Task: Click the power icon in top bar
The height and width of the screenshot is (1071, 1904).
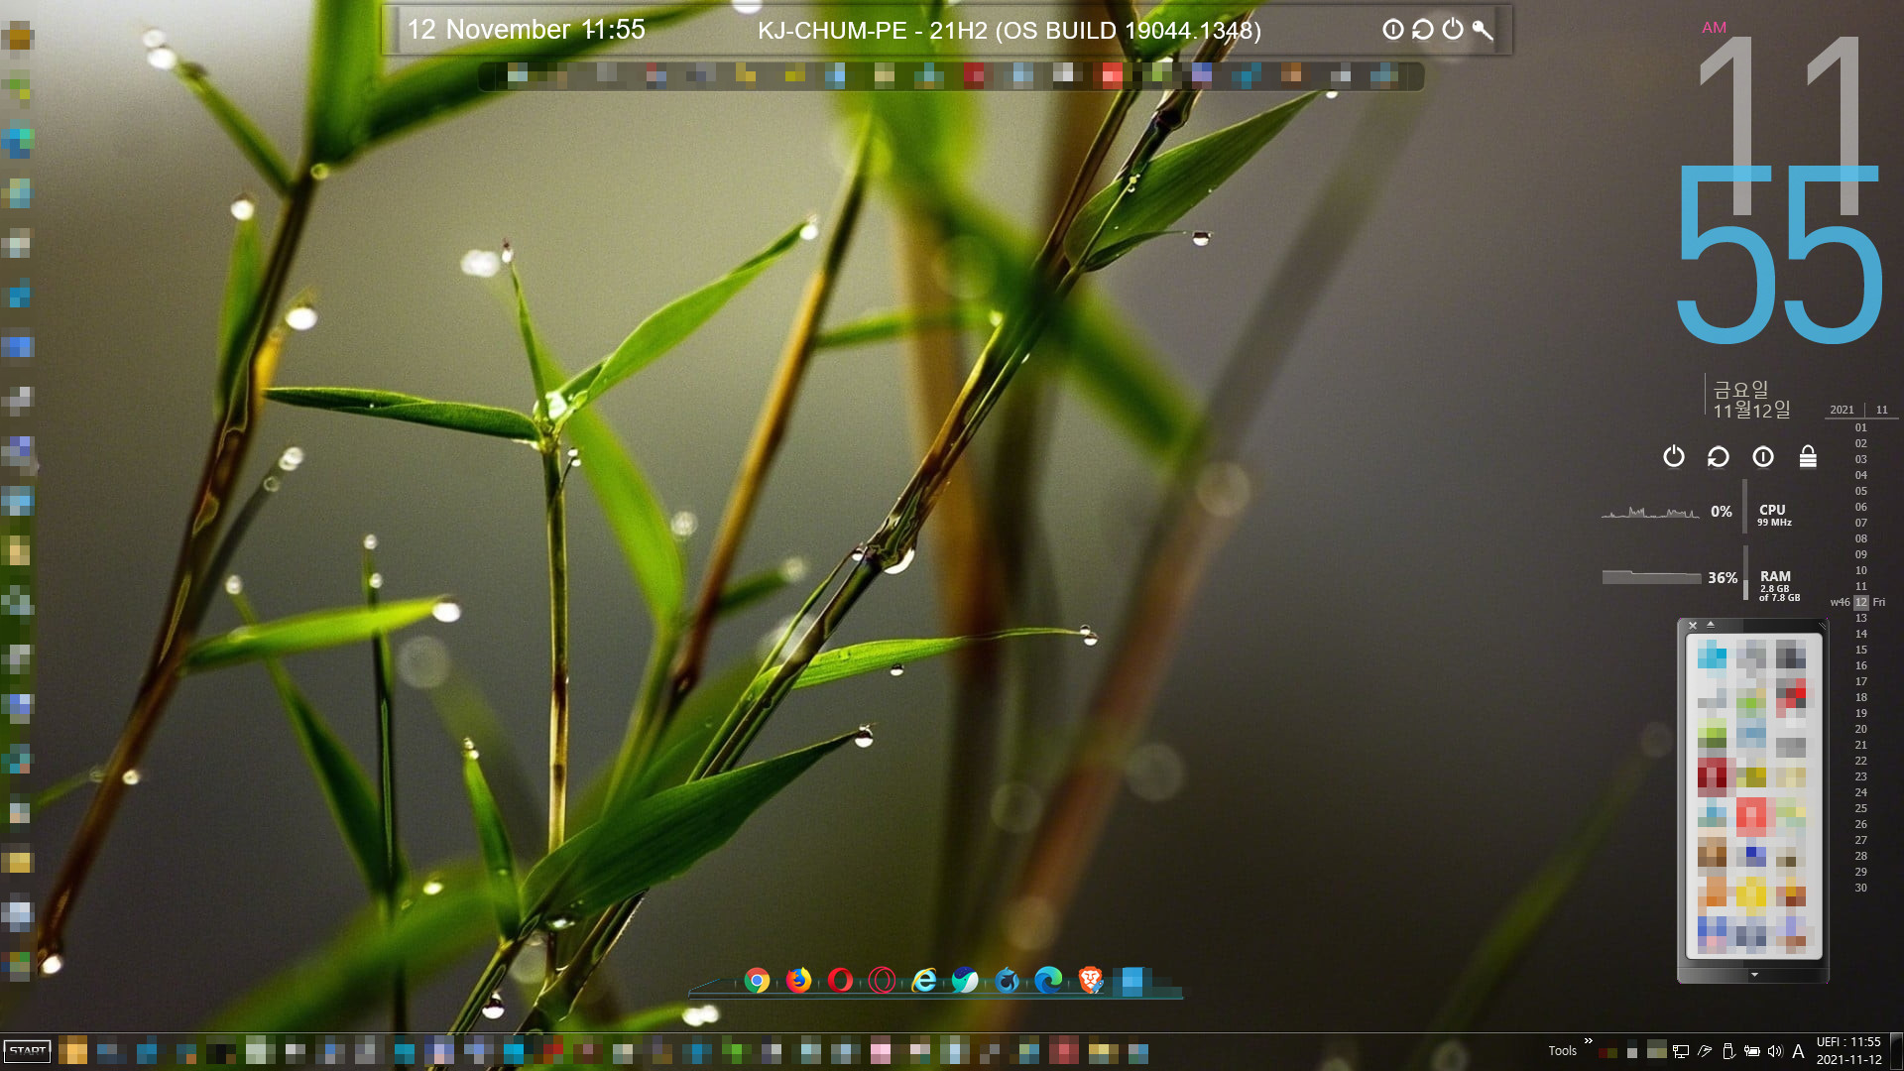Action: click(1453, 29)
